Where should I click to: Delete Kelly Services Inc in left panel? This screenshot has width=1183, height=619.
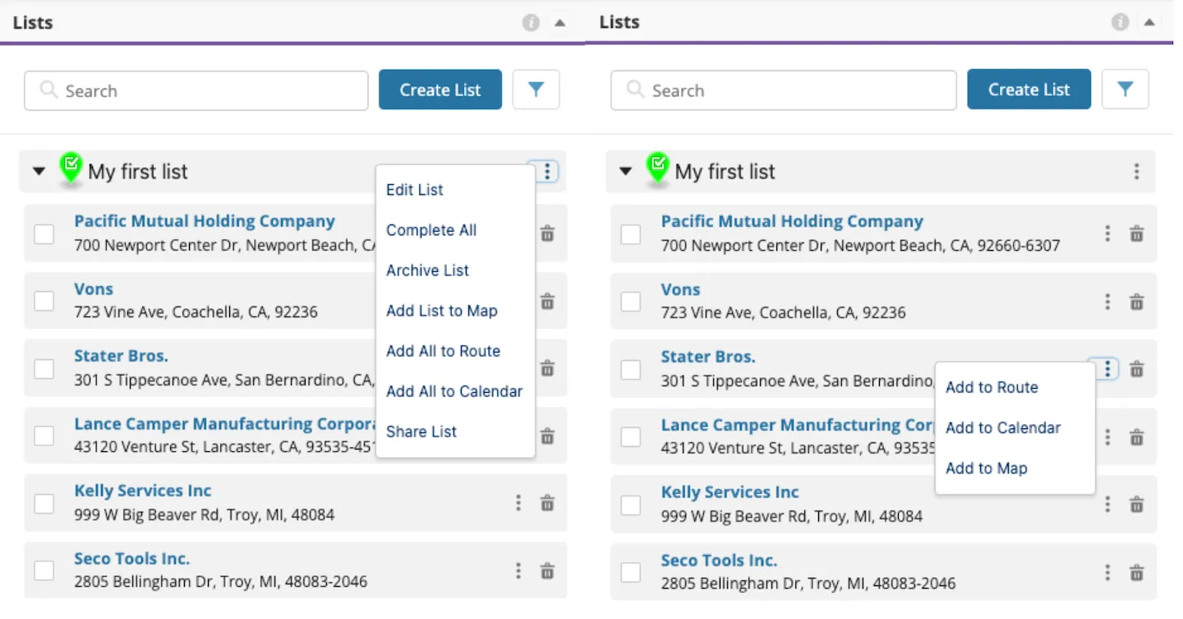coord(547,503)
